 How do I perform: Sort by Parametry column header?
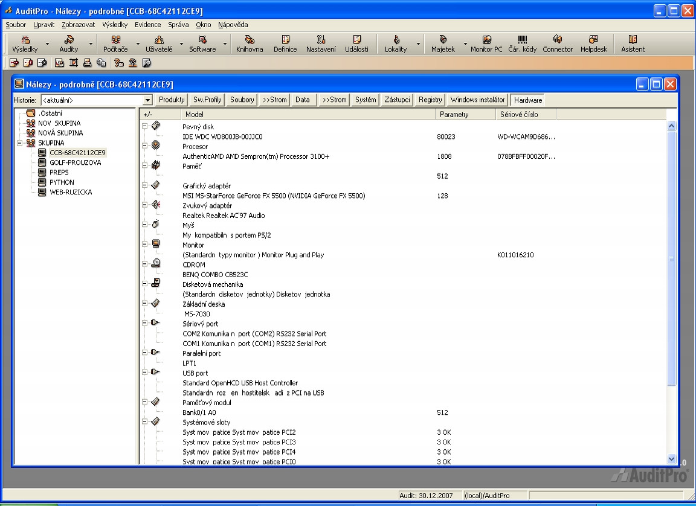click(466, 114)
